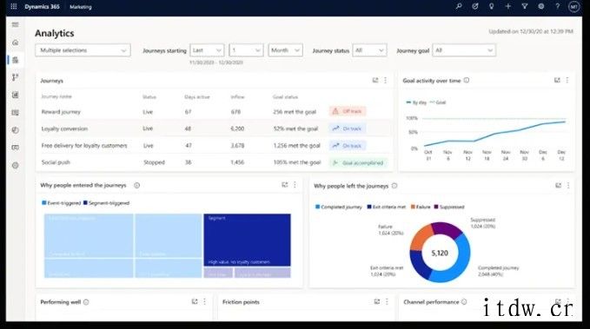
Task: Open the lightbulb assistant icon
Action: click(x=492, y=6)
